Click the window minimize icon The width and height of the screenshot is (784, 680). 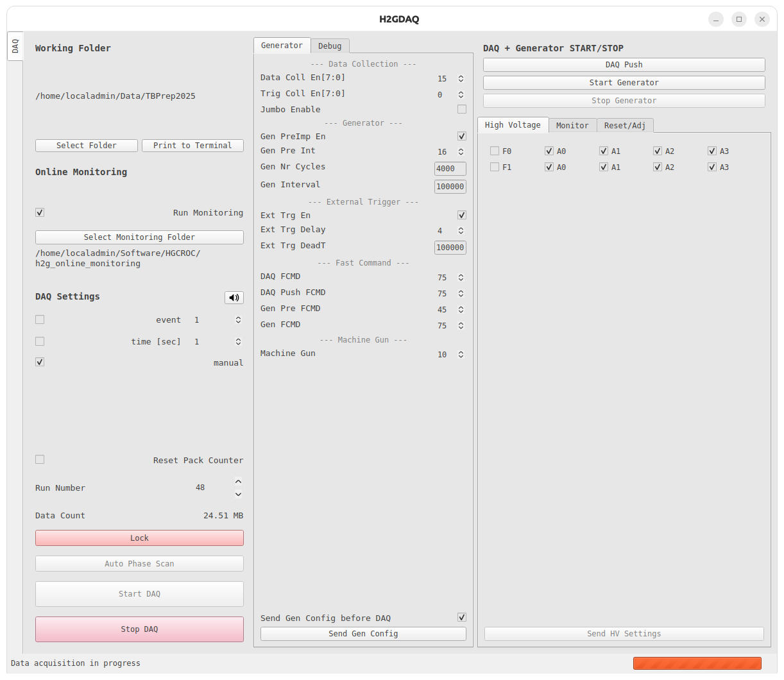point(716,19)
